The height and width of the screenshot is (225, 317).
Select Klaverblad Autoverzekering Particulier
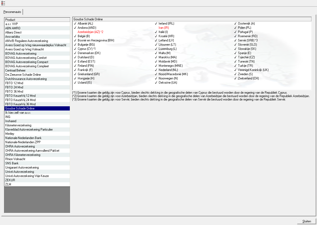coord(37,130)
